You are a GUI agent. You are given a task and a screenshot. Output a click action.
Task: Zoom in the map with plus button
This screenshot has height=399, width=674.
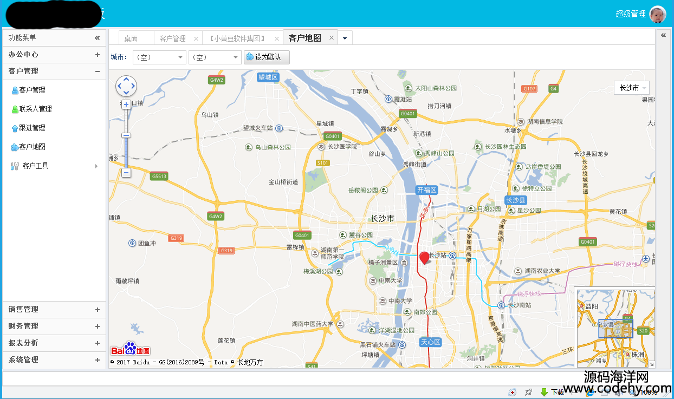tap(126, 104)
